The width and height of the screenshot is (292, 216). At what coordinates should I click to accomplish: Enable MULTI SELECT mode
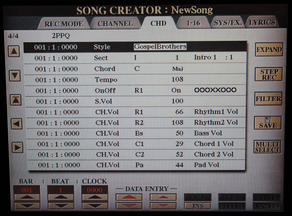pyautogui.click(x=268, y=147)
